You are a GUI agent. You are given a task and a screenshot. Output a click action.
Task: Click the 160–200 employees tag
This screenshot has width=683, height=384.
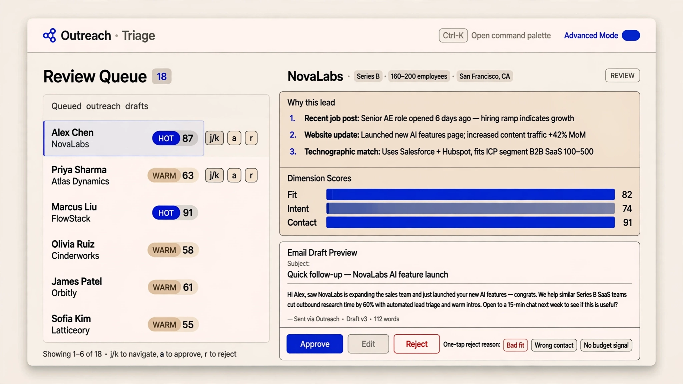coord(419,76)
